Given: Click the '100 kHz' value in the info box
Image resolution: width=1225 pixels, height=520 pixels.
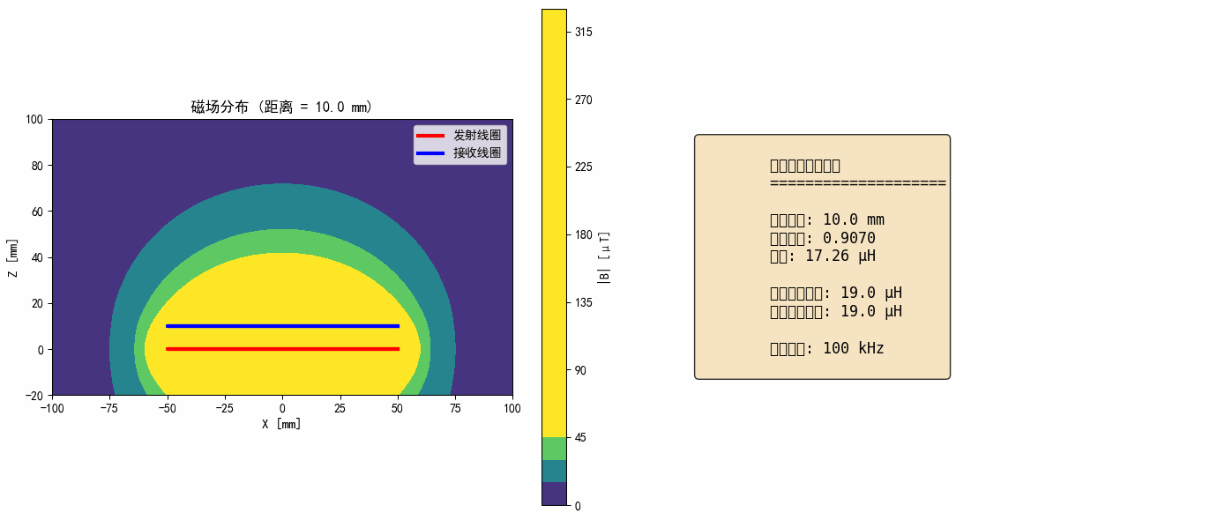Looking at the screenshot, I should pyautogui.click(x=853, y=348).
